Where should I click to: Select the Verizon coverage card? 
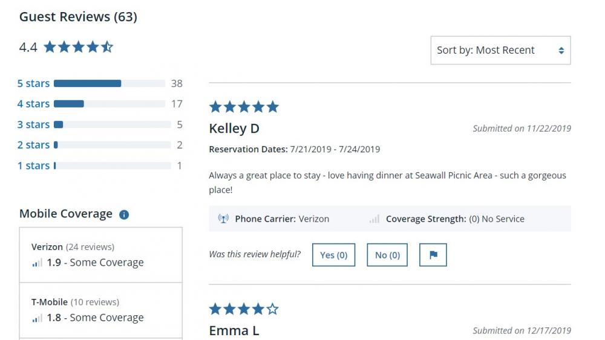pyautogui.click(x=101, y=255)
